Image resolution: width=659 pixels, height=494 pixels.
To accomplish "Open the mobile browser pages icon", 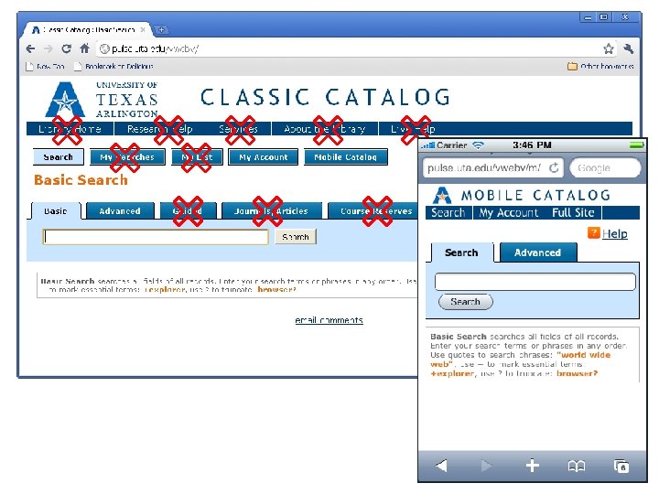I will pos(621,466).
